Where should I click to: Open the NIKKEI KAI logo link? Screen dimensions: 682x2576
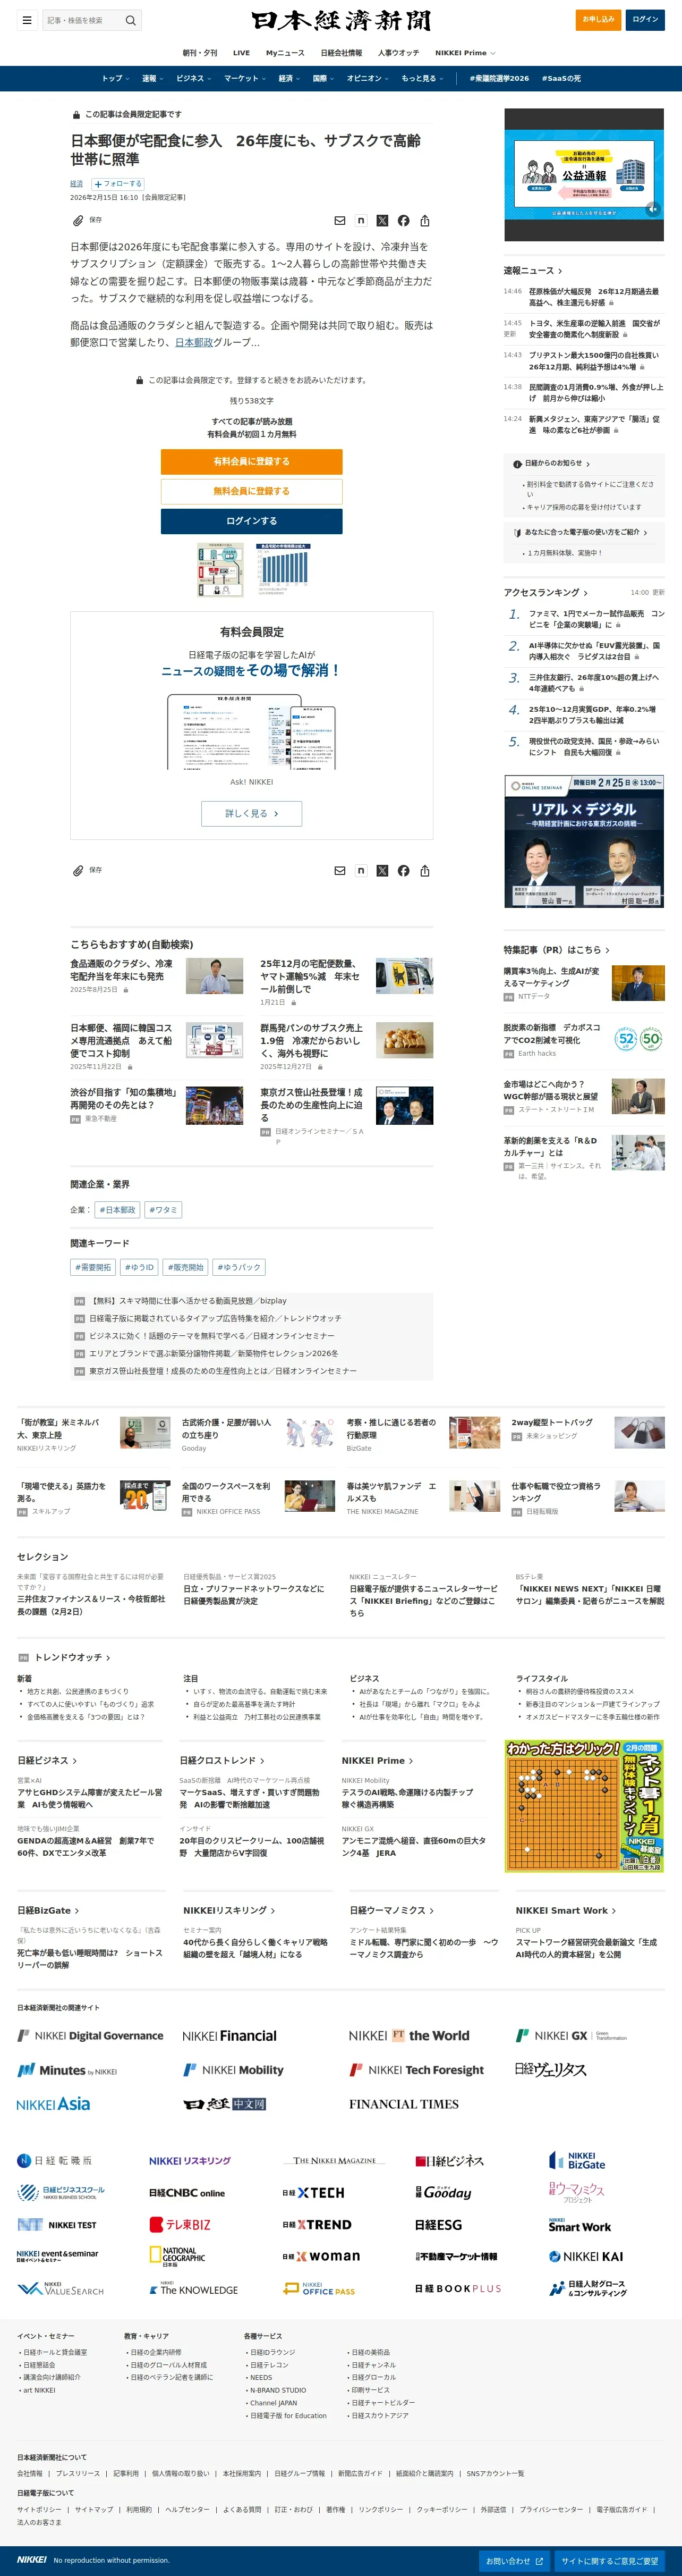[x=586, y=2257]
